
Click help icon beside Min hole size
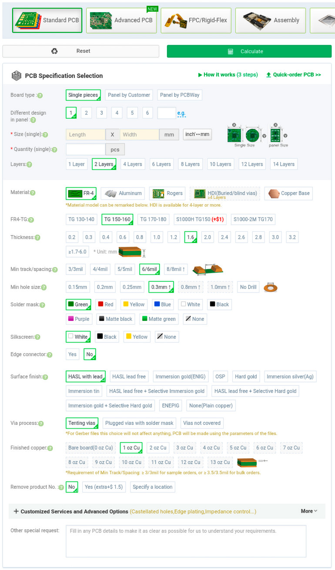pyautogui.click(x=44, y=287)
